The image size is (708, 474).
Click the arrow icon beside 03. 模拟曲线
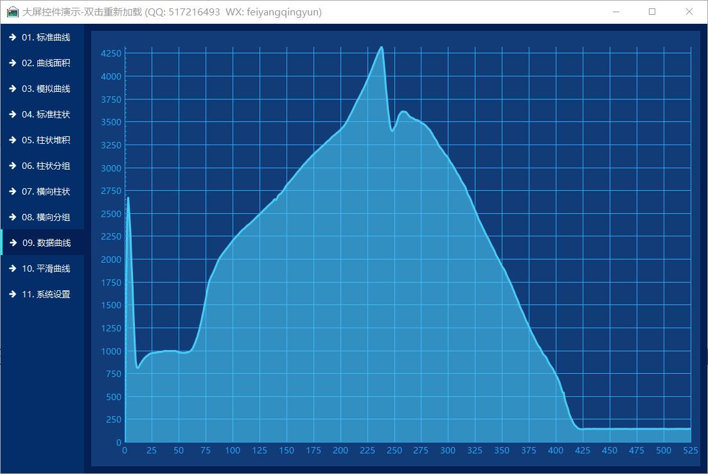pyautogui.click(x=12, y=89)
